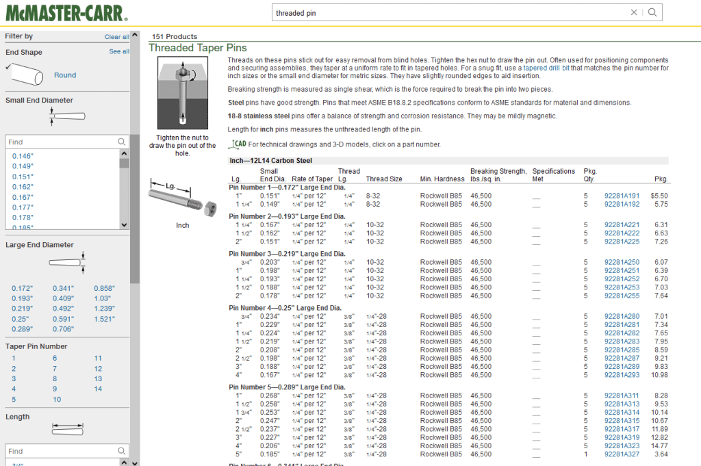Click the tighten-the-nut pin illustration

pyautogui.click(x=182, y=94)
